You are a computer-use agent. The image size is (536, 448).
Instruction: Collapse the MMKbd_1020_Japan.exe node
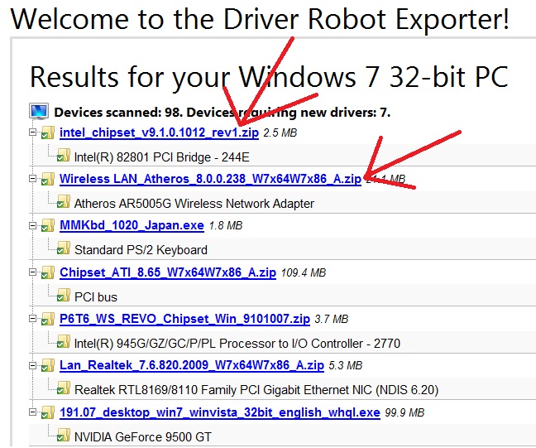32,225
